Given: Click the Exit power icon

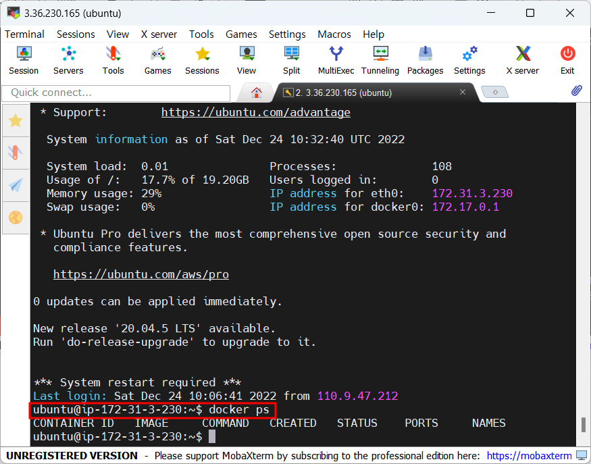Looking at the screenshot, I should (567, 60).
